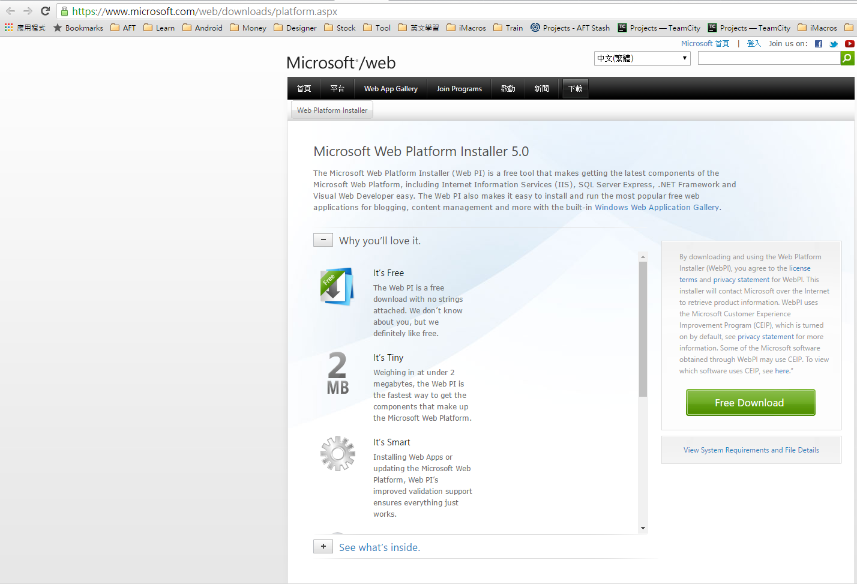Click the See what's inside heading
Viewport: 857px width, 584px height.
click(x=379, y=547)
